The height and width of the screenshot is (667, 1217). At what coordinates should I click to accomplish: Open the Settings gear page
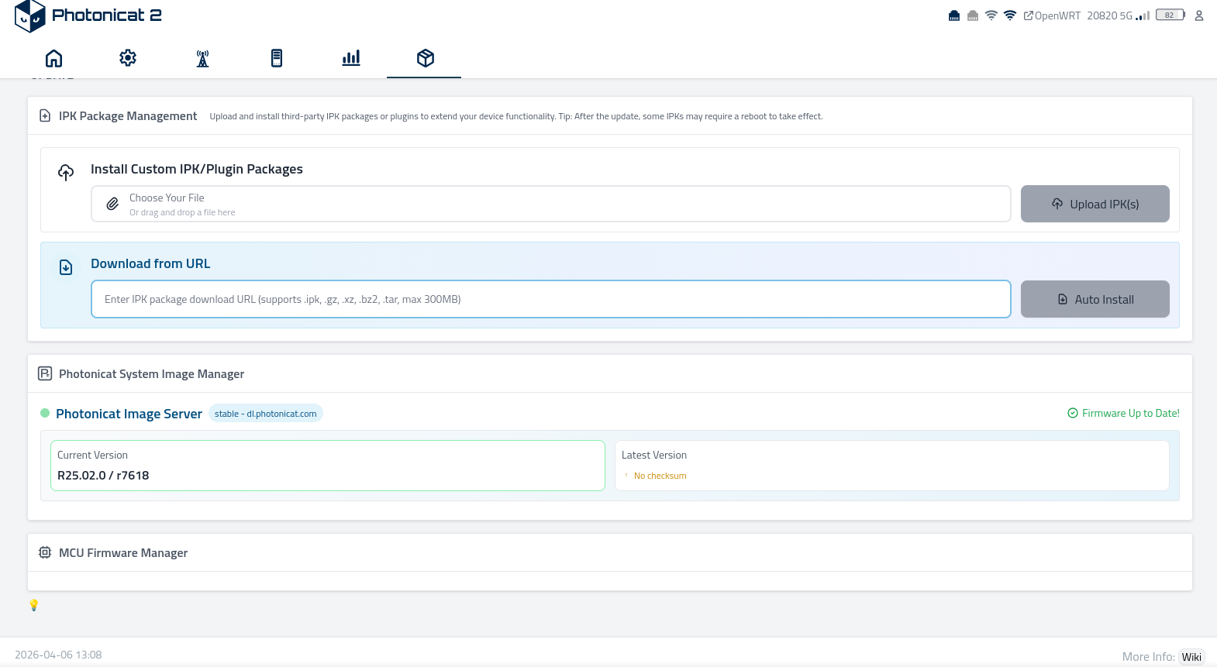point(128,58)
